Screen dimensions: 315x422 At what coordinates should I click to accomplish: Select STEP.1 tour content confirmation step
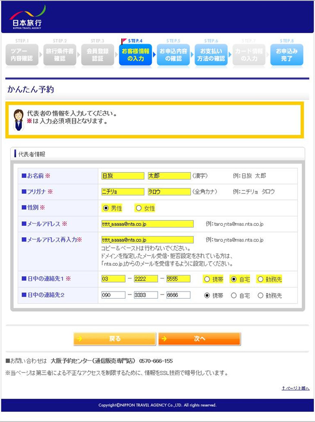coord(22,55)
